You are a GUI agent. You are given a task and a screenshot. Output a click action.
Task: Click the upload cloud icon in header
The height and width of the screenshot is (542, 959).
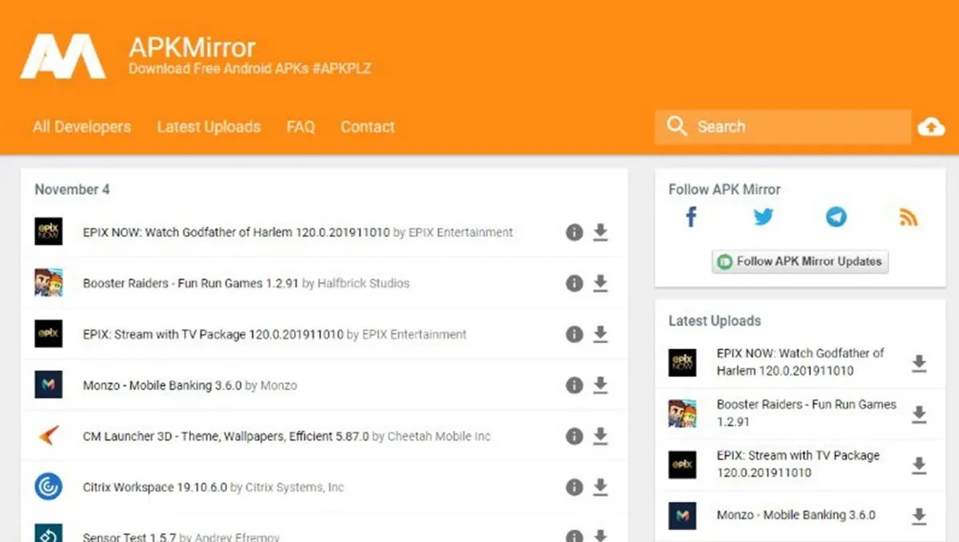pyautogui.click(x=931, y=126)
